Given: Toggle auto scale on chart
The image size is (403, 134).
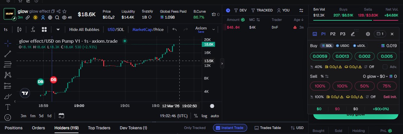Looking at the screenshot, I should tap(215, 116).
